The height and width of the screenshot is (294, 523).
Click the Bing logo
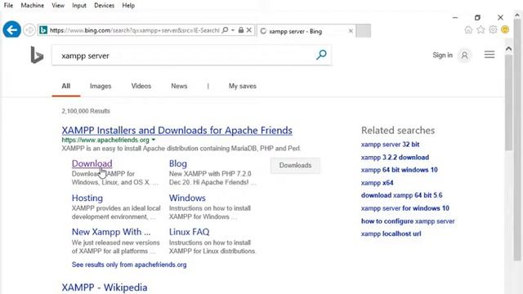(37, 55)
